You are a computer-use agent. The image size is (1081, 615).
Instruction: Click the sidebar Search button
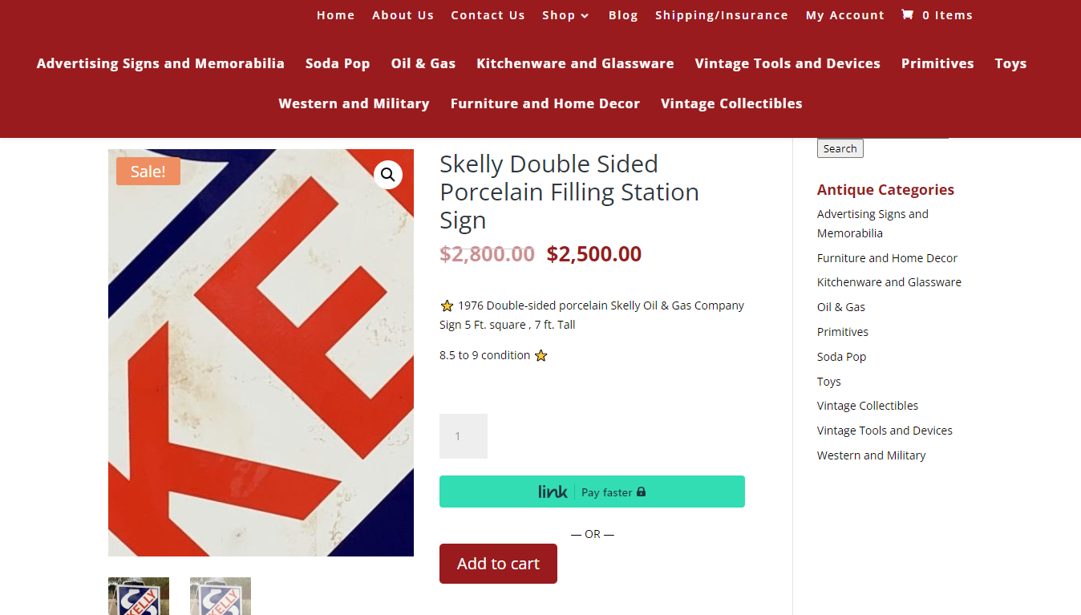[x=840, y=148]
